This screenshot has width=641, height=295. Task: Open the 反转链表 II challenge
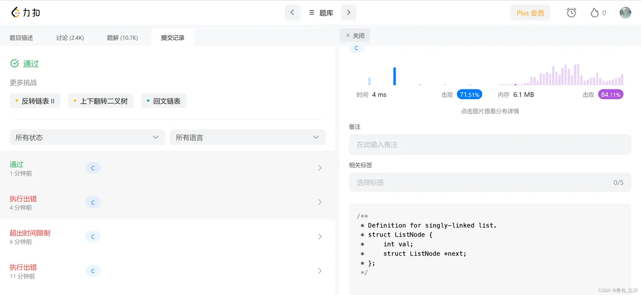click(35, 101)
